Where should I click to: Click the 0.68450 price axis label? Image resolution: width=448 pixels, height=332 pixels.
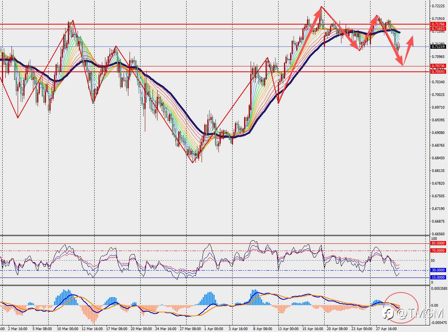coord(438,158)
